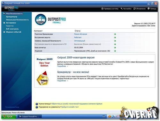Open Проверка системы from top bar
160x121 pixels.
point(111,9)
